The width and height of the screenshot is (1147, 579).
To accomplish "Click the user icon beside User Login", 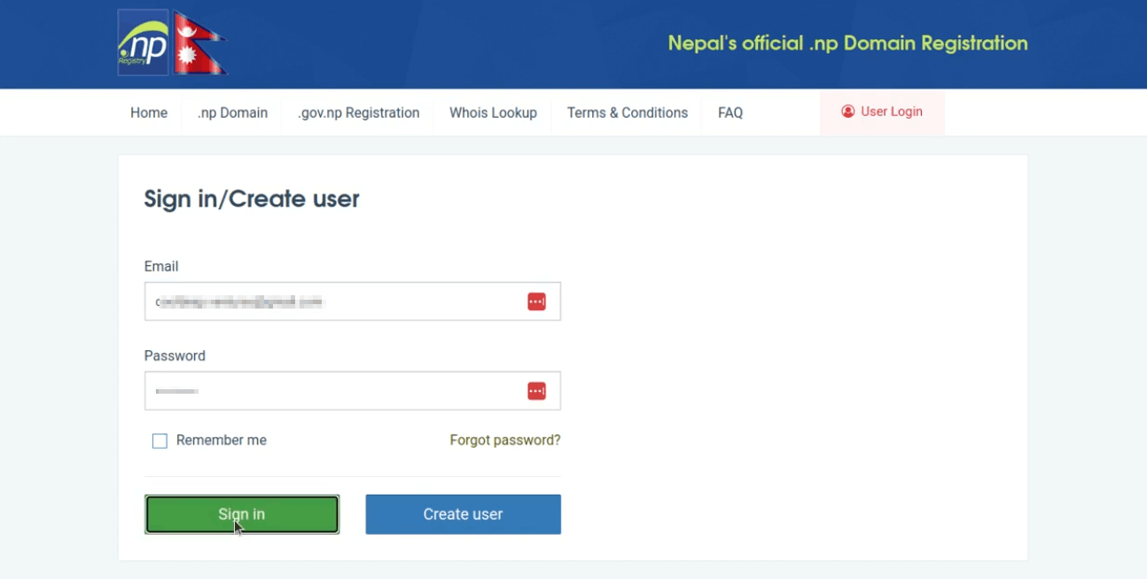I will click(848, 112).
